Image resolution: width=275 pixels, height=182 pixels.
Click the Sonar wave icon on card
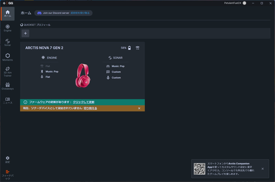pos(110,58)
